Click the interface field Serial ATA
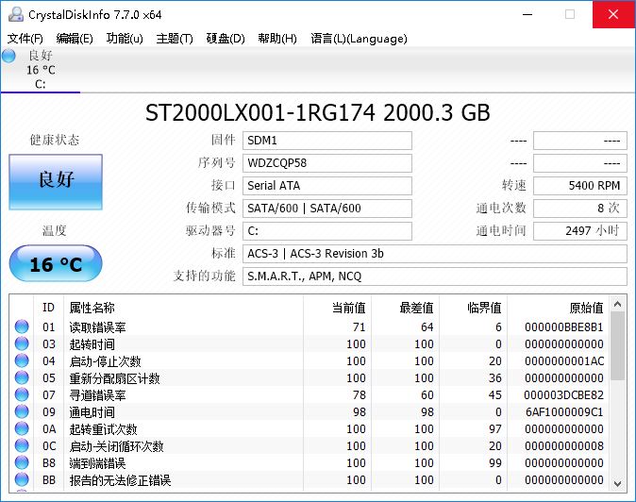 [327, 186]
